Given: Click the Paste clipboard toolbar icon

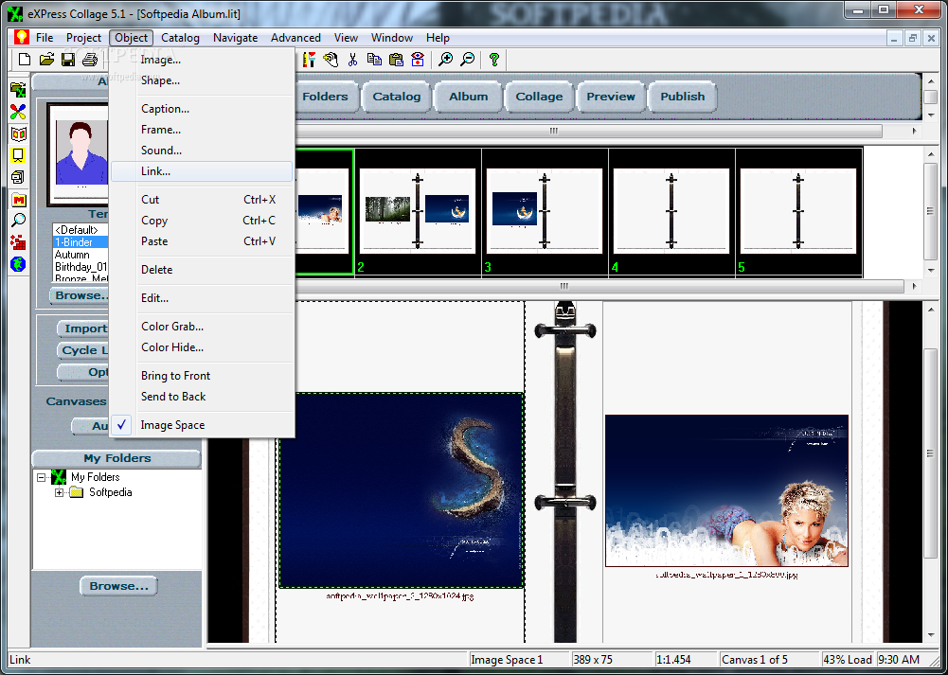Looking at the screenshot, I should 396,60.
